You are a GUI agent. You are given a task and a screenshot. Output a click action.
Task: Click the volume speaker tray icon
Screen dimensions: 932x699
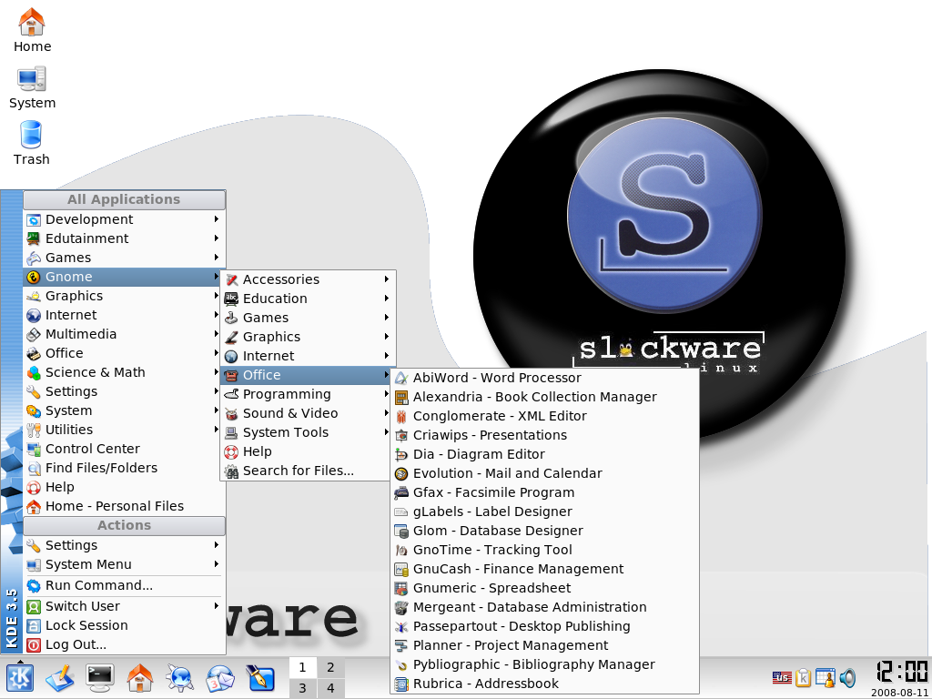coord(847,677)
